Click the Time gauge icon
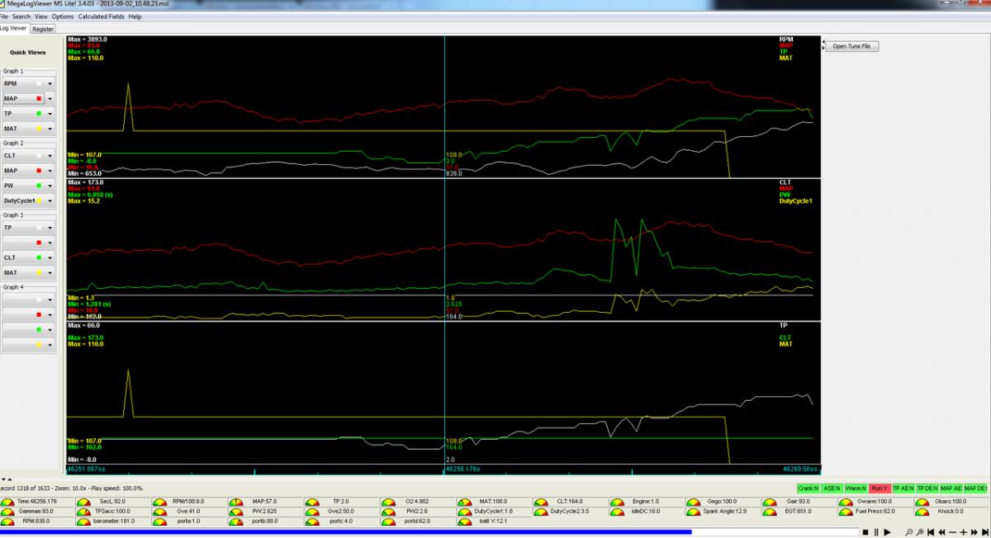This screenshot has width=991, height=538. pyautogui.click(x=8, y=501)
